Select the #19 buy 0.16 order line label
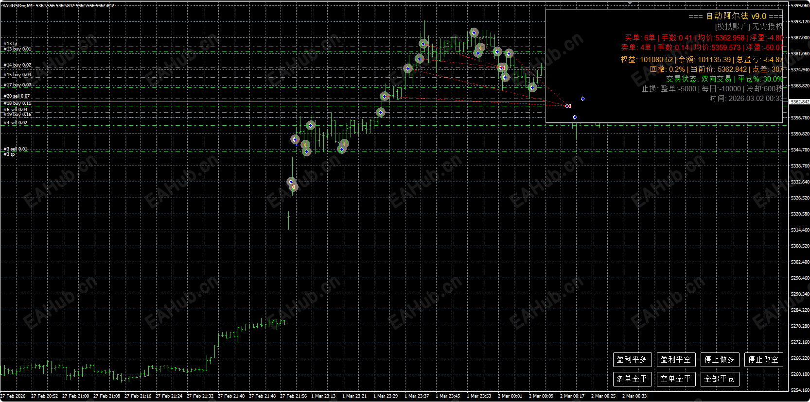 (x=18, y=115)
